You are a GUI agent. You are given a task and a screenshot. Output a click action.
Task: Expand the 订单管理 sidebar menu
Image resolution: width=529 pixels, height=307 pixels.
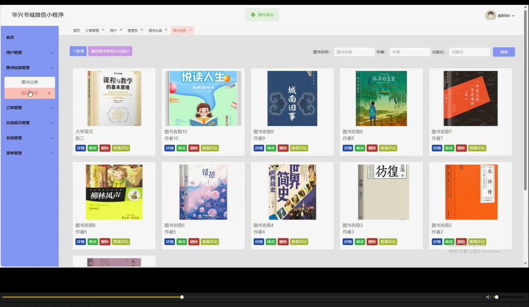tap(30, 108)
